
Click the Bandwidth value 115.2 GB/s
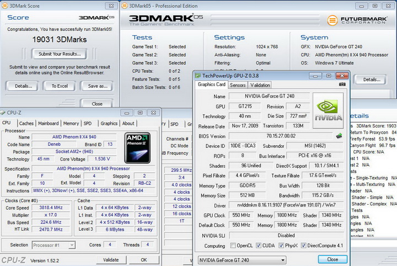323,195
